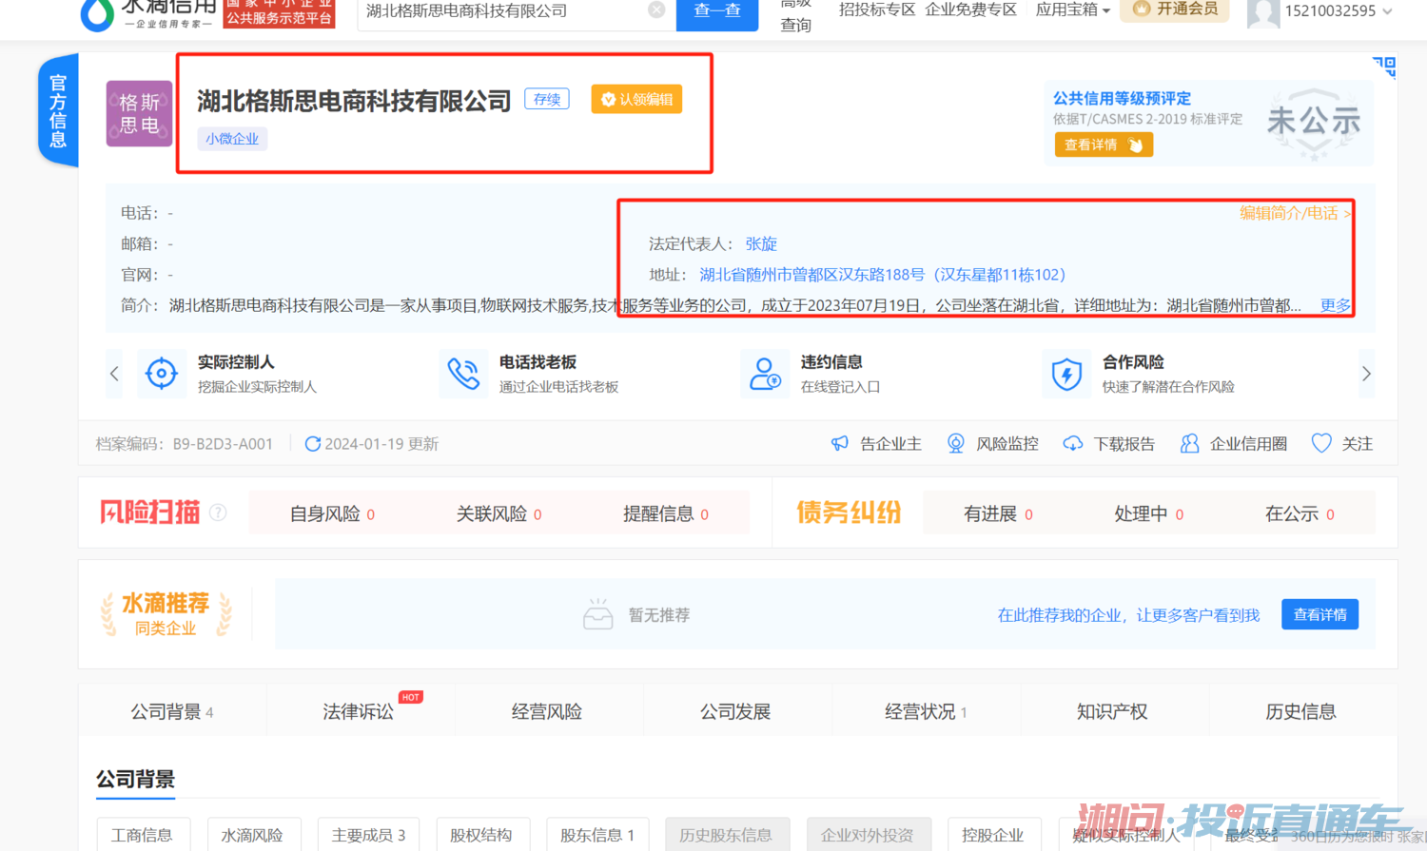Click 编辑简介/电话 link

1295,213
